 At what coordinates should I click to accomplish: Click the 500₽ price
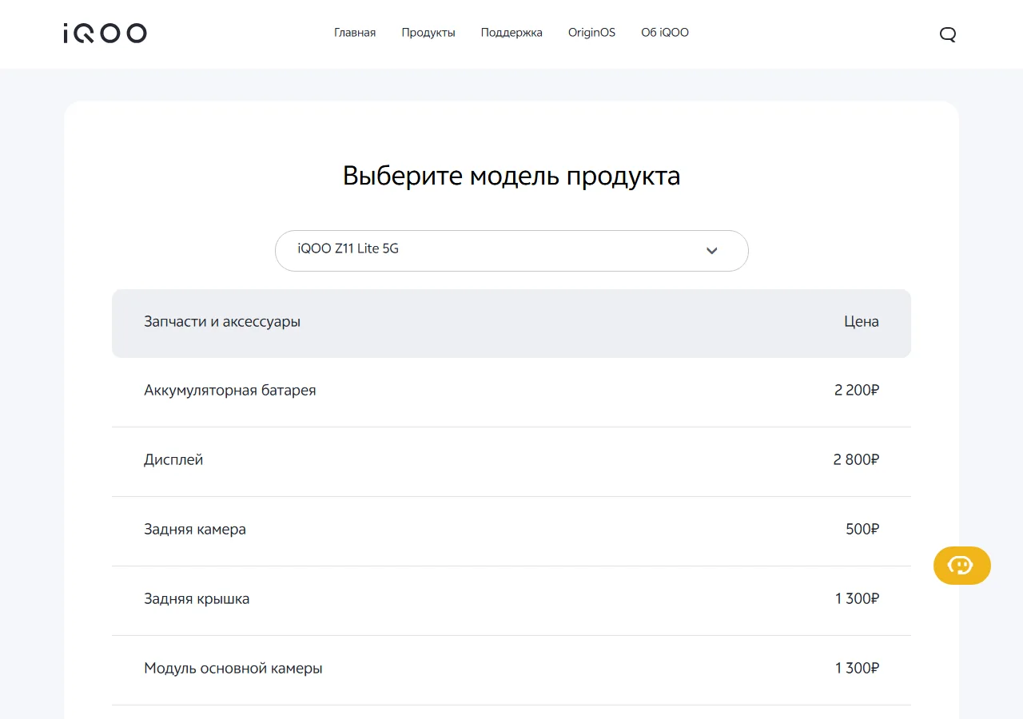point(862,530)
